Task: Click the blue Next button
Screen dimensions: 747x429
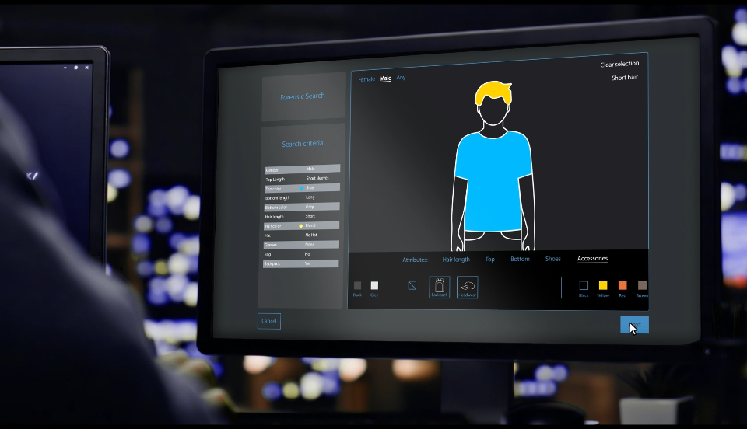Action: (634, 325)
